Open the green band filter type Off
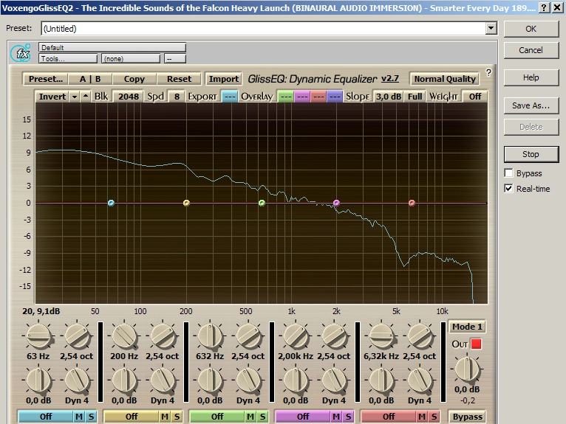Viewport: 566px width, 424px height. [217, 417]
